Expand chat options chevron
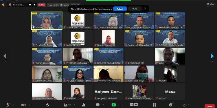The height and width of the screenshot is (108, 217). (103, 105)
